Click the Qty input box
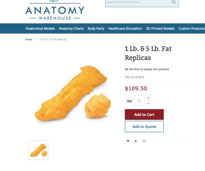The height and width of the screenshot is (171, 205). 139,101
